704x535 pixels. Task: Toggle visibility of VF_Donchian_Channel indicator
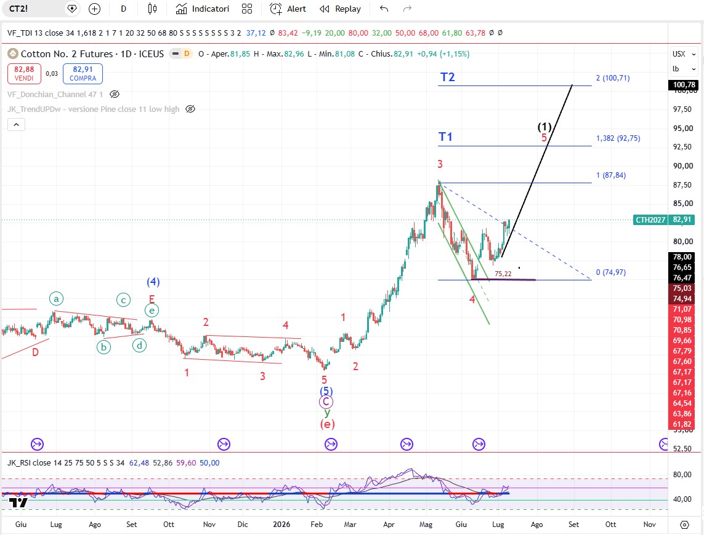tap(115, 94)
